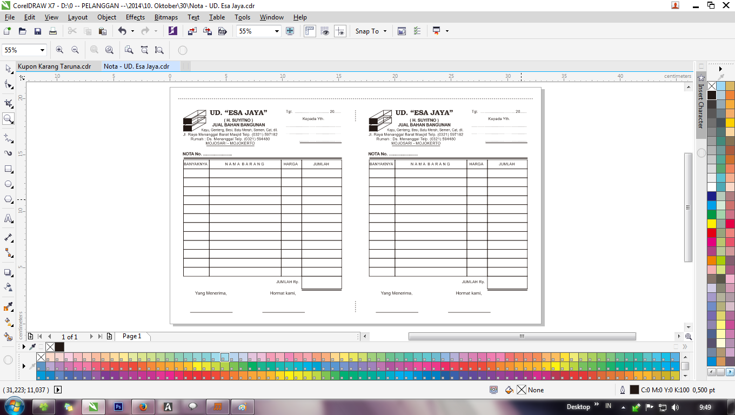This screenshot has width=735, height=415.
Task: Pick the Ellipse tool
Action: coord(8,184)
